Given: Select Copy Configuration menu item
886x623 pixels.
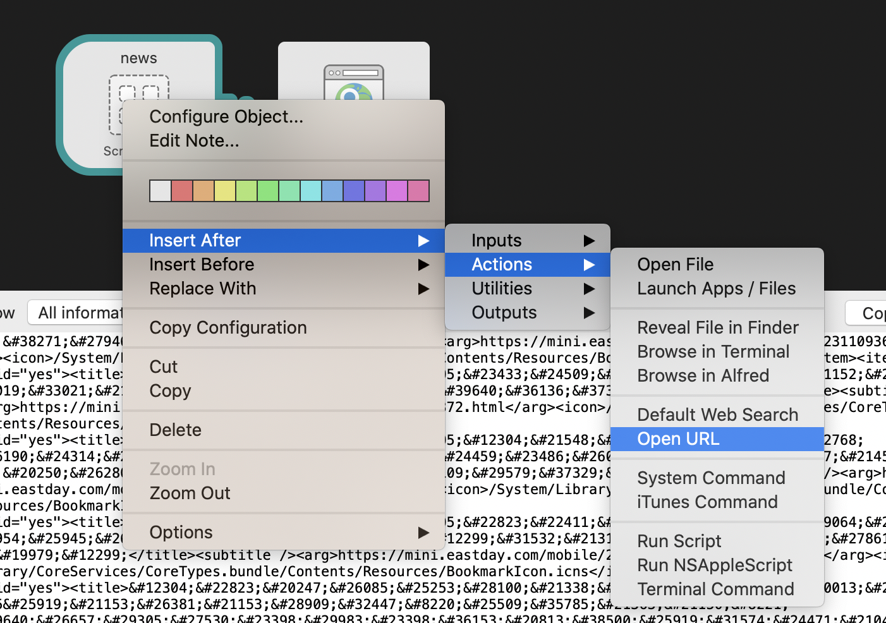Looking at the screenshot, I should click(284, 328).
